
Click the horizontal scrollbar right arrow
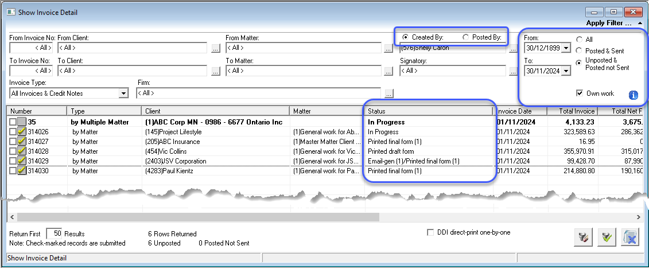coord(638,217)
